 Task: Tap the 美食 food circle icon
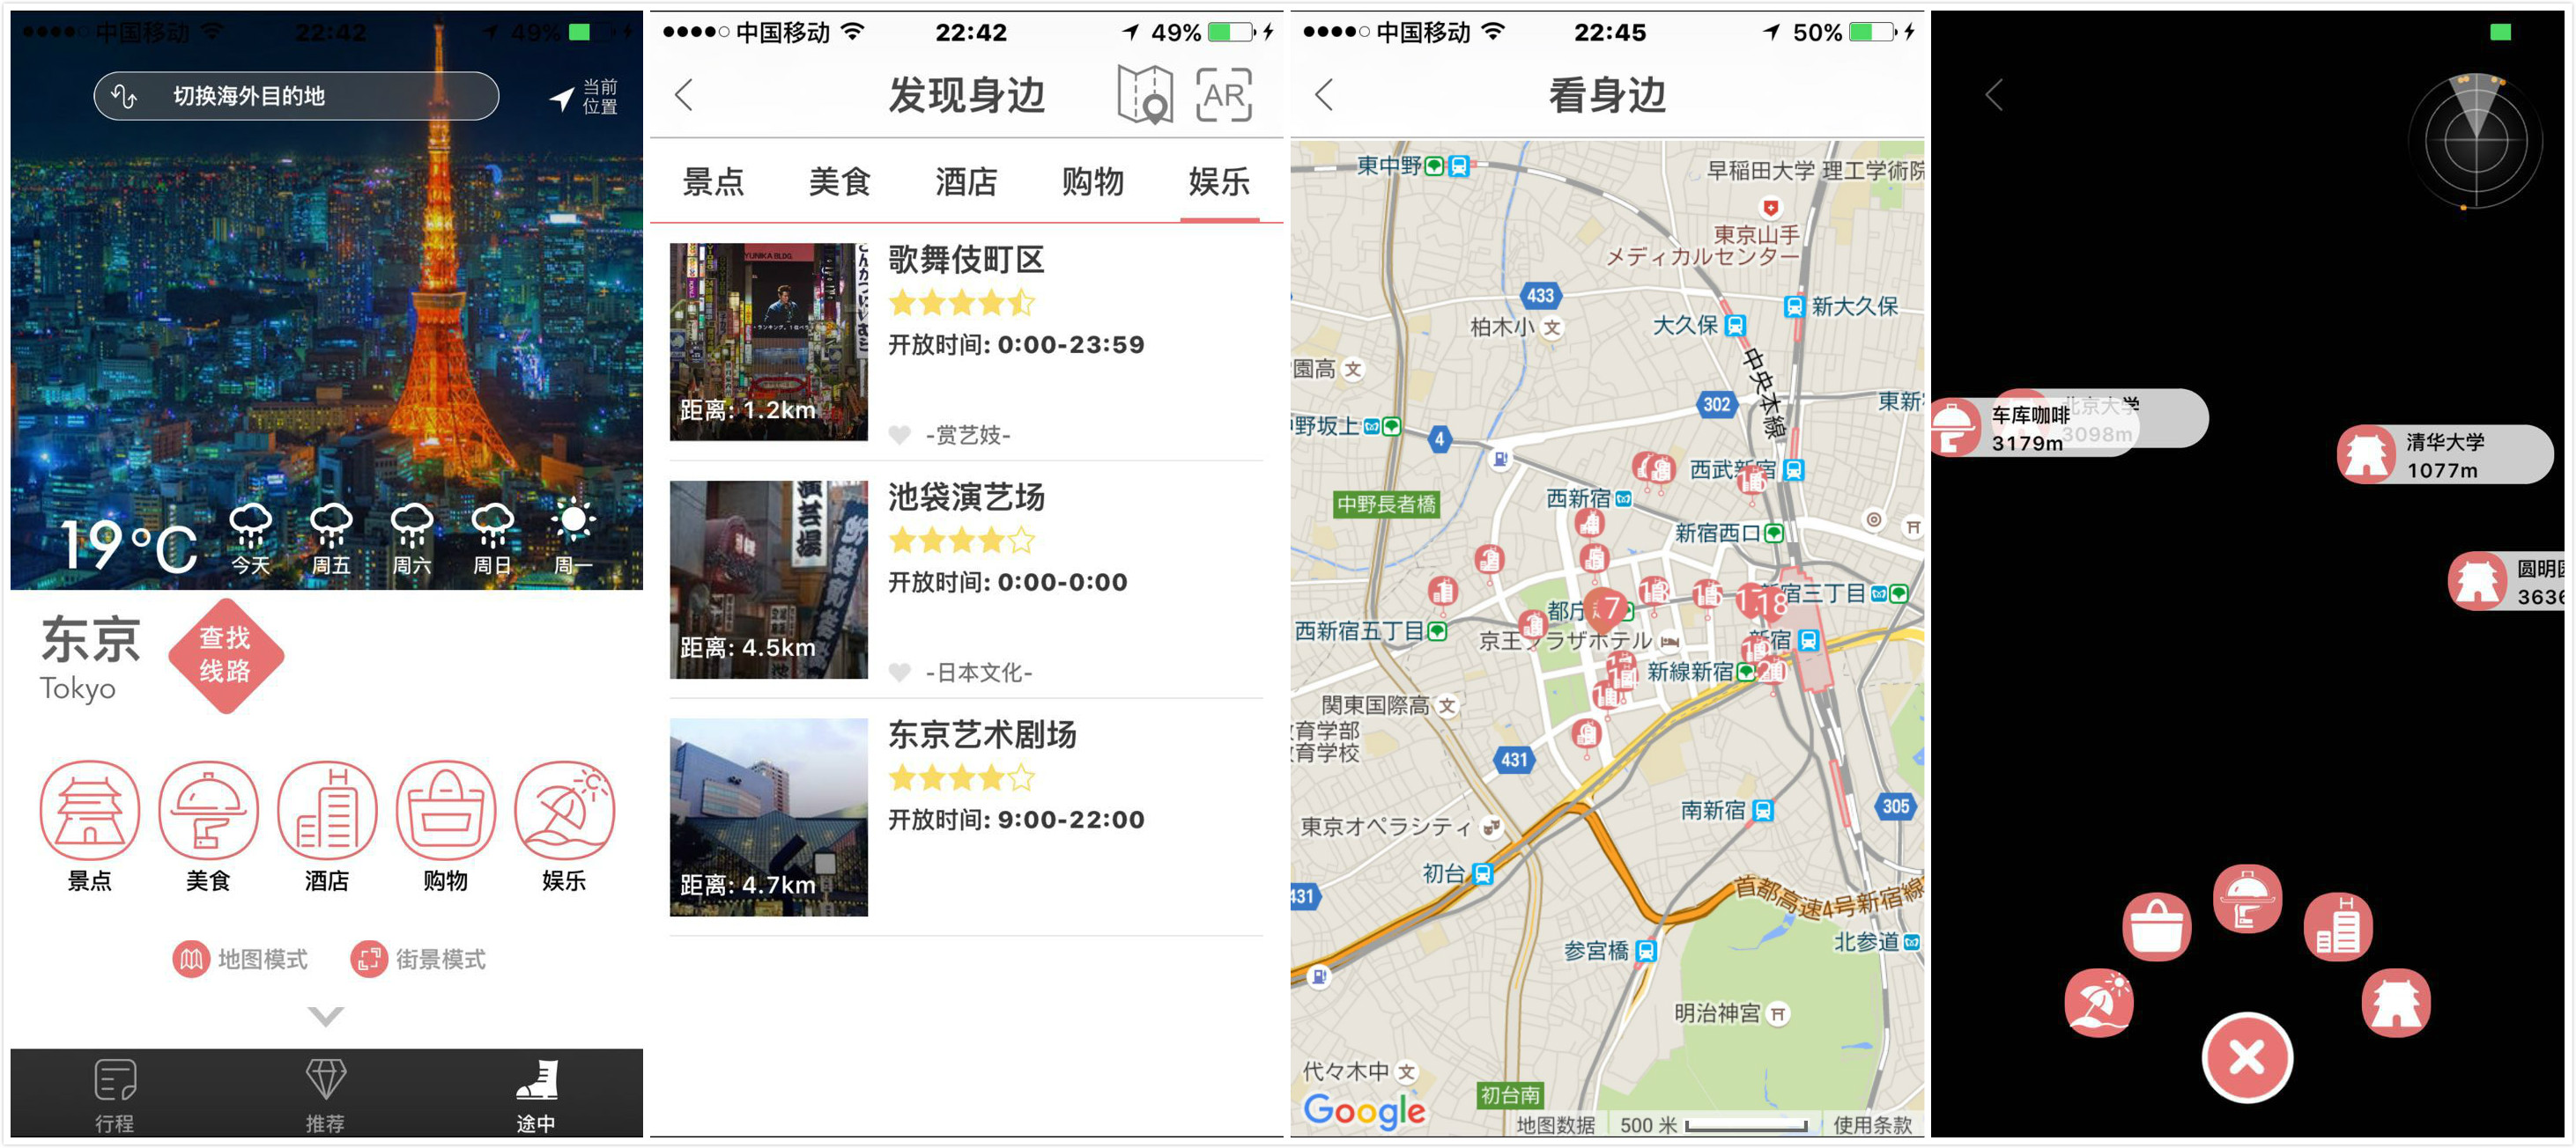208,809
